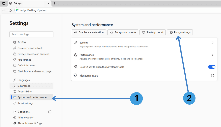
Task: Open Accessibility settings
Action: [x=31, y=91]
